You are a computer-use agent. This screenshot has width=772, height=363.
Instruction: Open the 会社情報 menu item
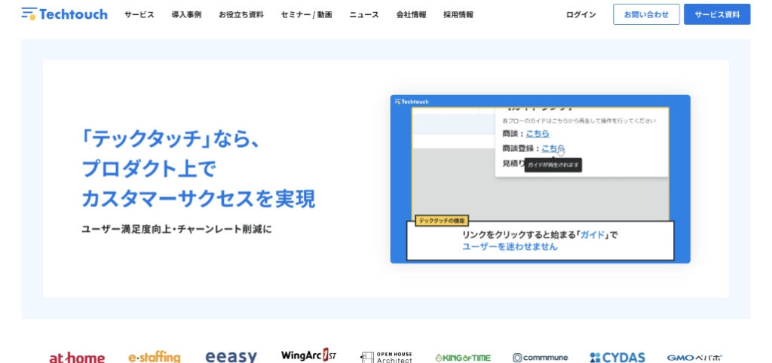pos(411,15)
